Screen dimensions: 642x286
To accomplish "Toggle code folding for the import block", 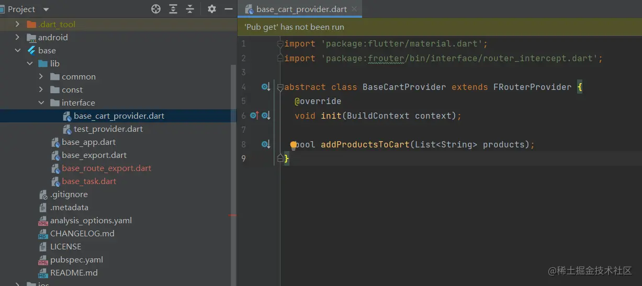I will (x=280, y=44).
